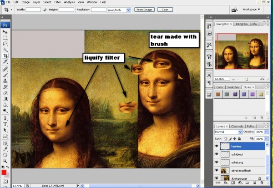Click the link layers icon
Screen dimensions: 273x188
click(x=218, y=183)
